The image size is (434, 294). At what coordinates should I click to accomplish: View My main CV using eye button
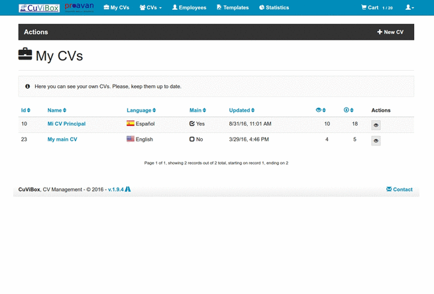[x=376, y=140]
